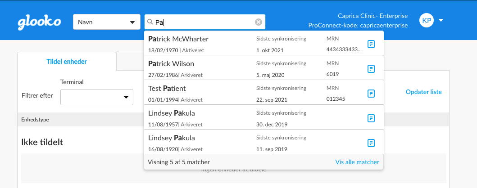Click the Enhedstype column header
This screenshot has height=188, width=477.
pyautogui.click(x=35, y=120)
